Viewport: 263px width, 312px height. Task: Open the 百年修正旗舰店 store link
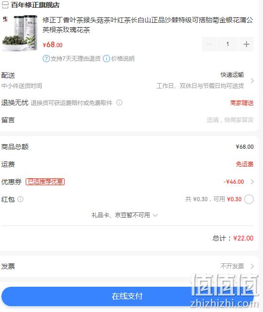point(35,5)
